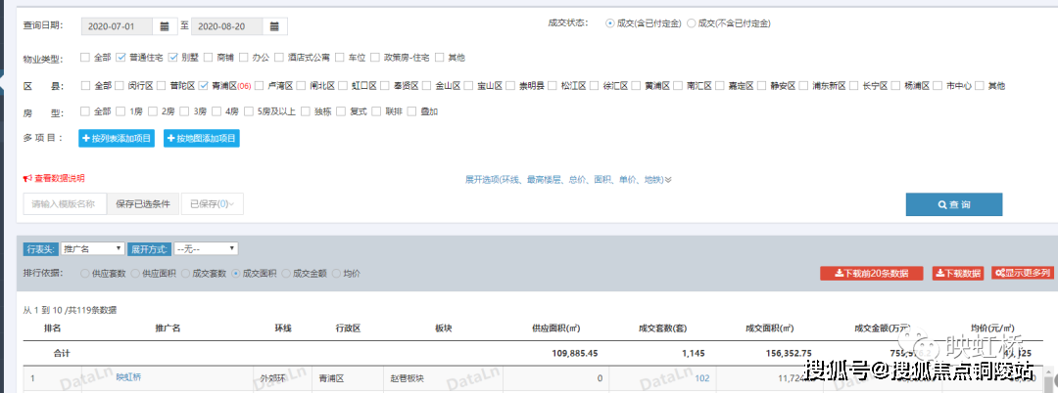Screen dimensions: 1058x393
Task: Click the 102 成交套数 value link
Action: (x=702, y=379)
